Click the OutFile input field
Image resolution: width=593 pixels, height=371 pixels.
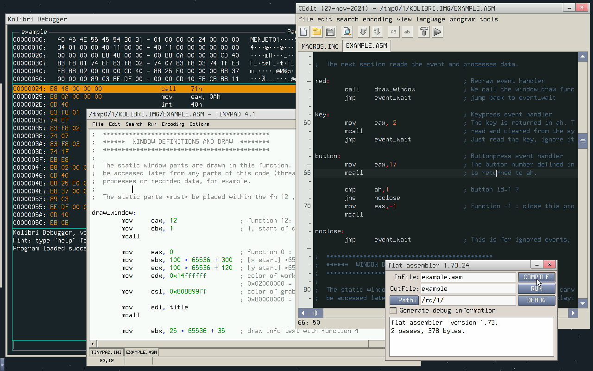pyautogui.click(x=467, y=288)
